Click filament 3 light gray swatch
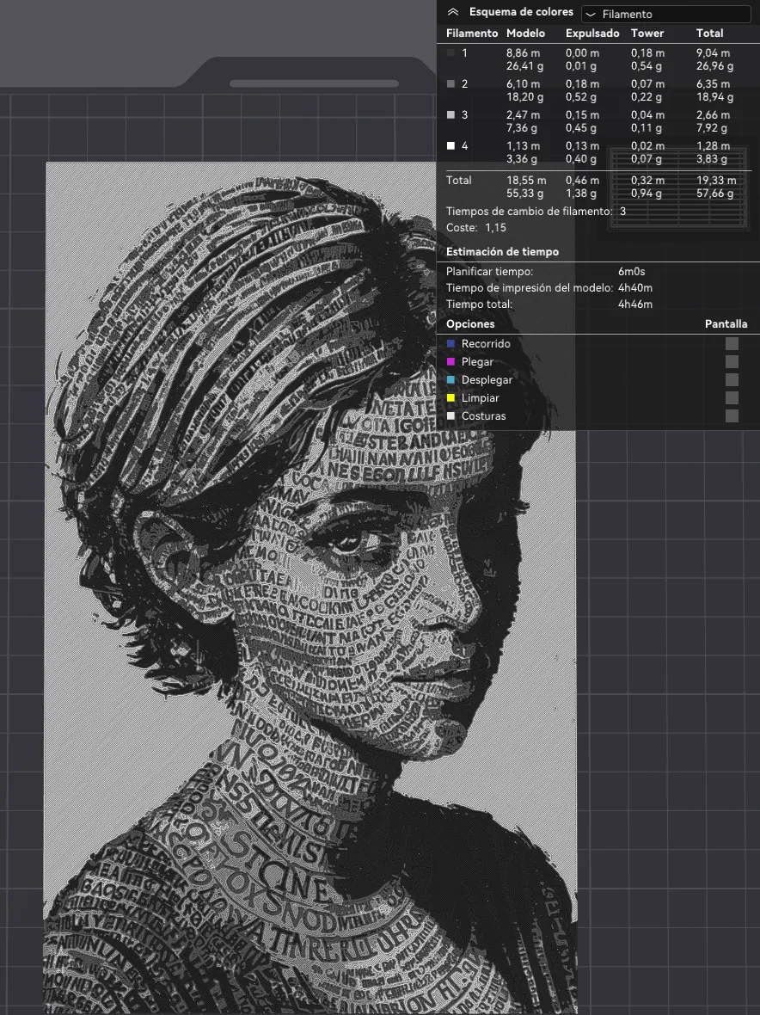This screenshot has height=1015, width=760. click(x=450, y=115)
